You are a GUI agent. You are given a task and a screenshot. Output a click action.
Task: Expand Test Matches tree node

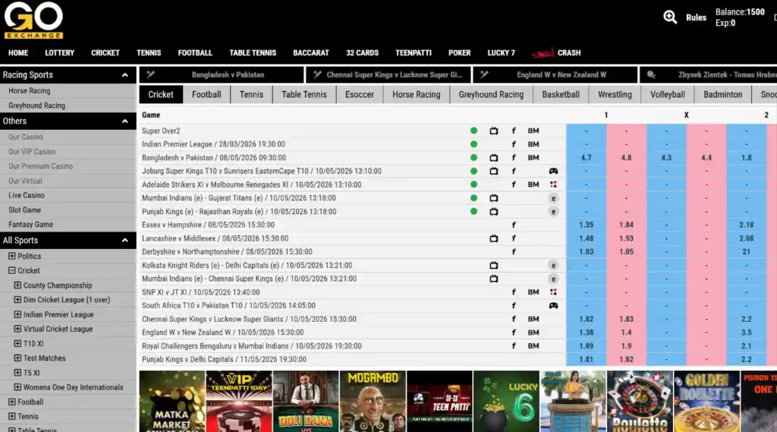pyautogui.click(x=17, y=358)
